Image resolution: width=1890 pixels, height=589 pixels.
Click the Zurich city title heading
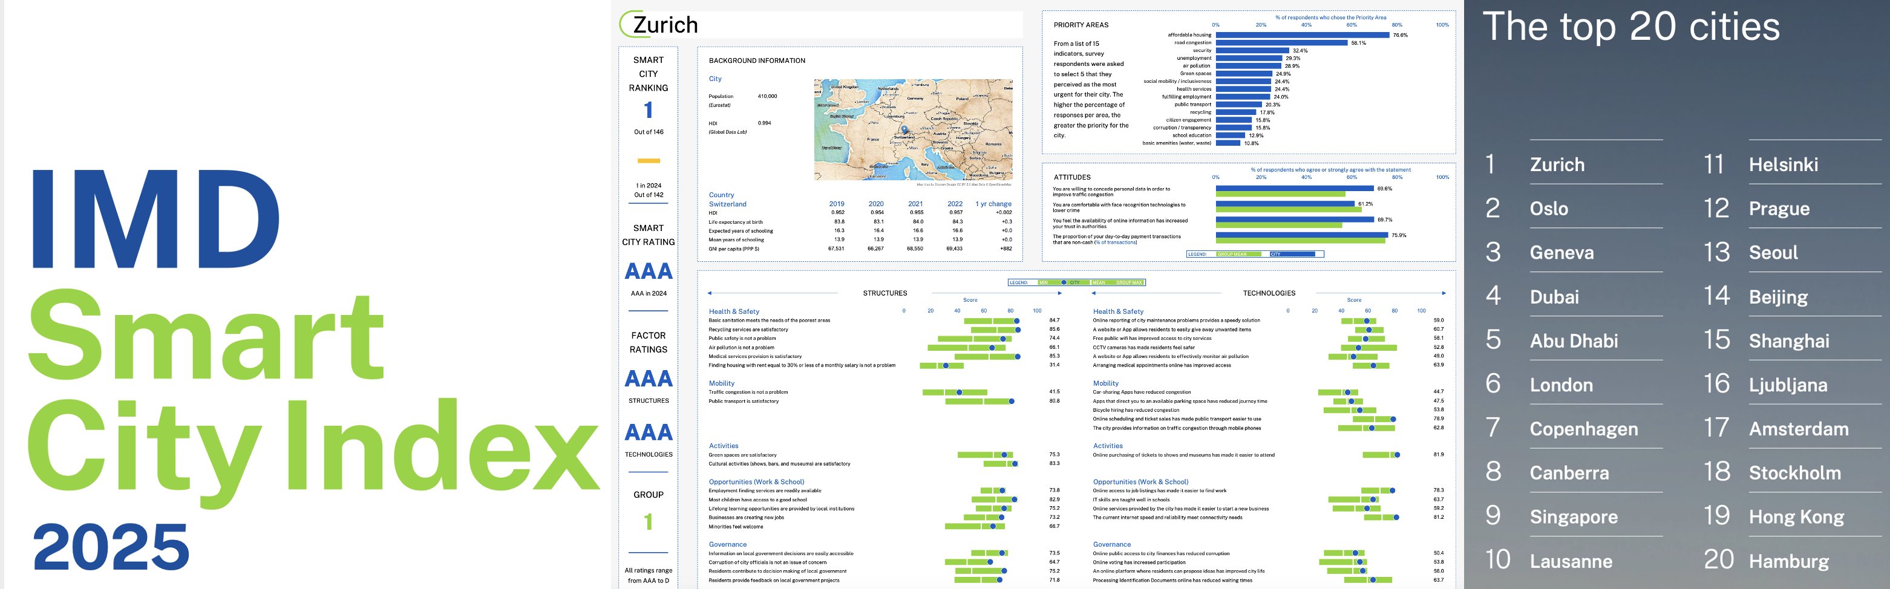[665, 25]
